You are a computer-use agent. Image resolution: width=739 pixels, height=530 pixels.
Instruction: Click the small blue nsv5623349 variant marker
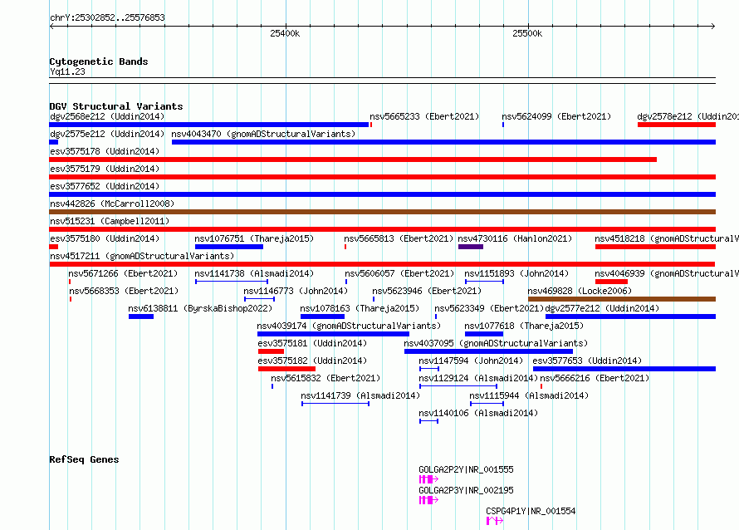[x=436, y=317]
